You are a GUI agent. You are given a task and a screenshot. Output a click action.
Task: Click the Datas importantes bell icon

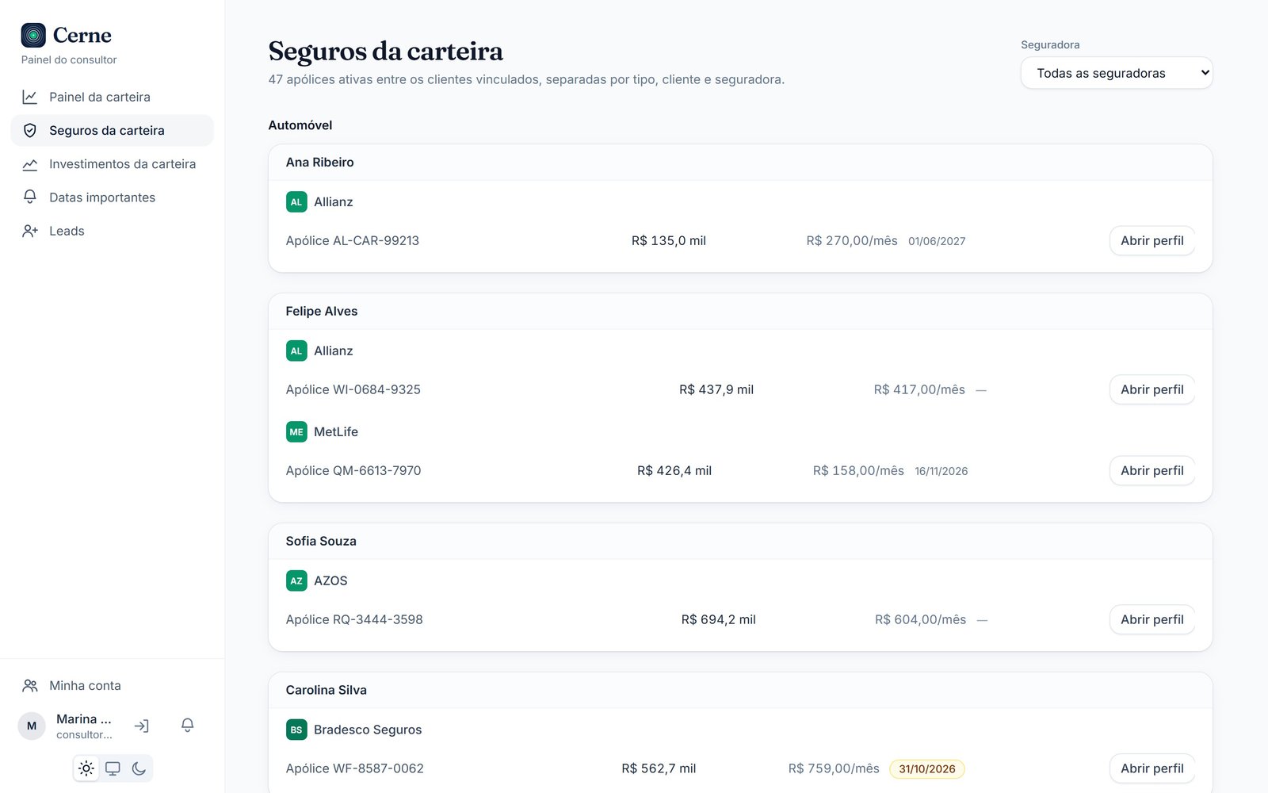click(30, 197)
